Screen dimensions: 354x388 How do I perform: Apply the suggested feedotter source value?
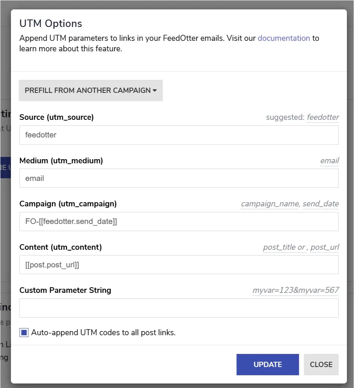coord(323,118)
